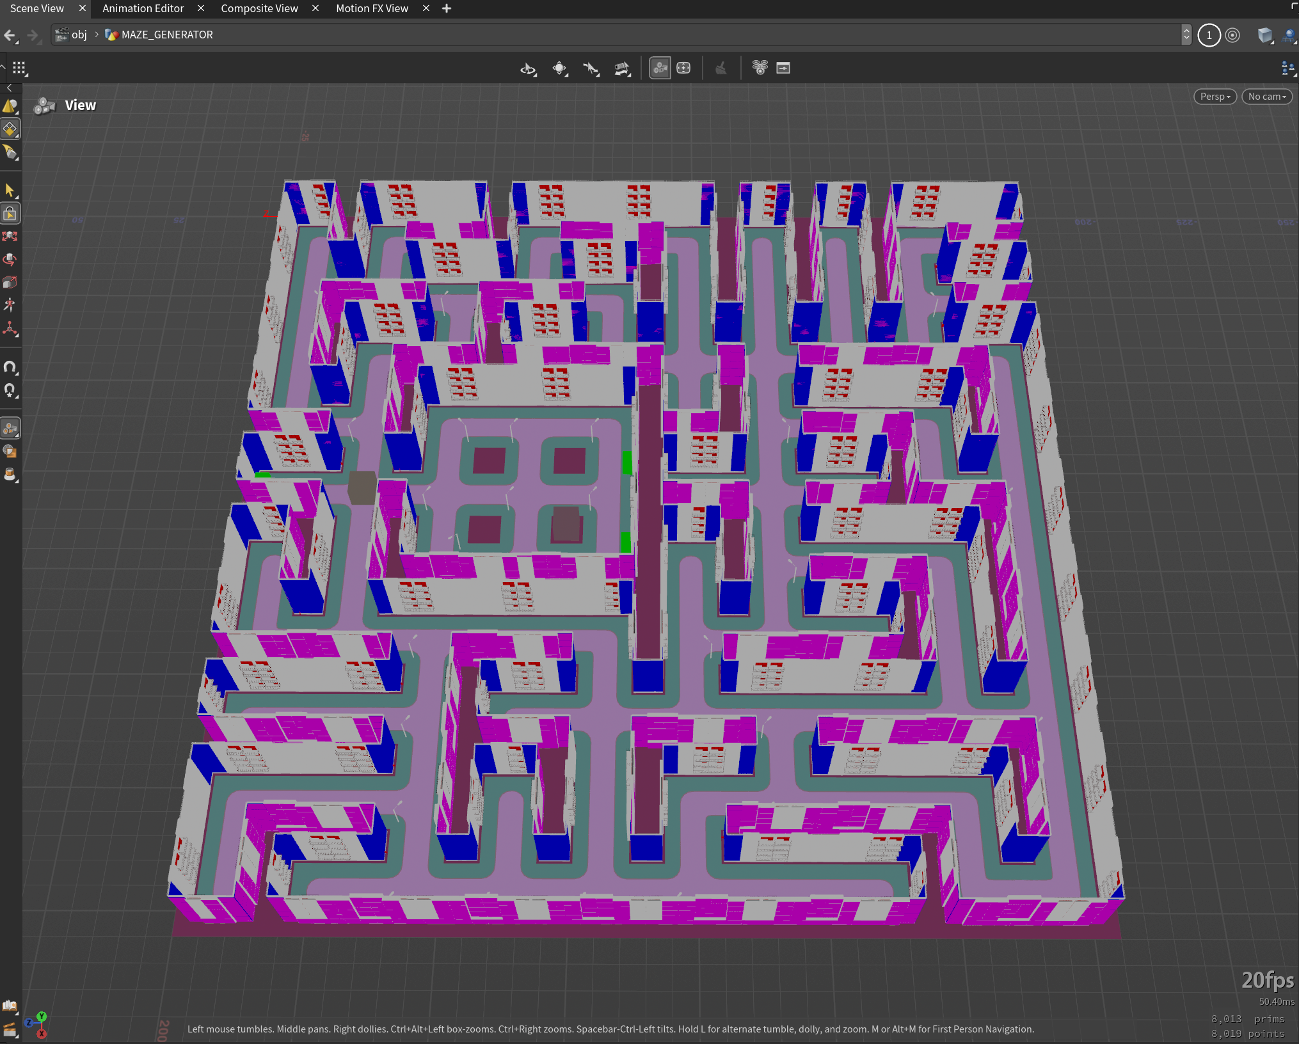Open the Persp viewport dropdown
The height and width of the screenshot is (1044, 1299).
[x=1215, y=97]
